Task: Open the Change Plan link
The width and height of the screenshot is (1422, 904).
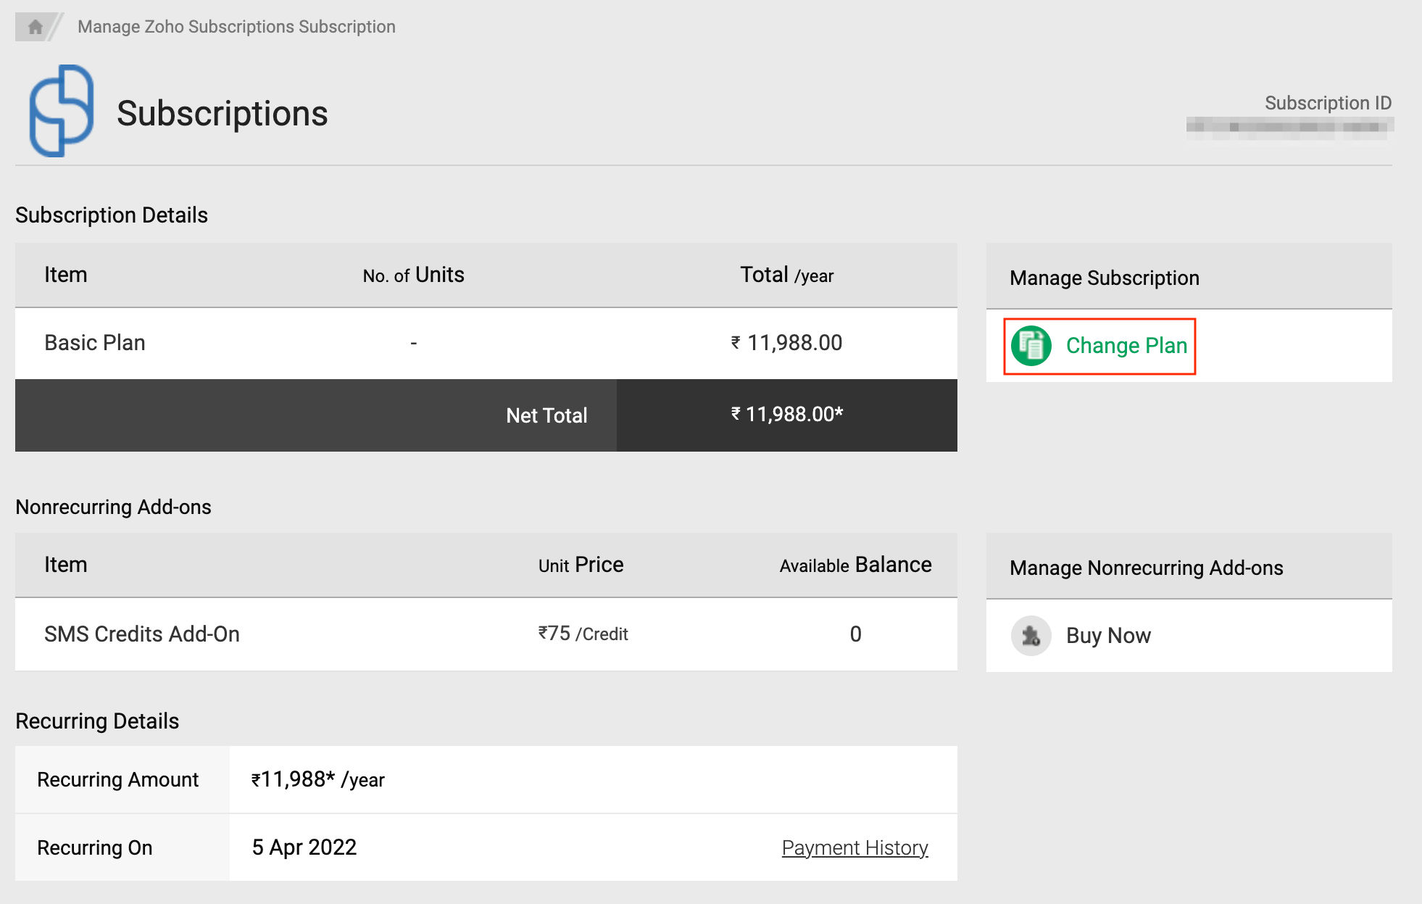Action: (1126, 346)
